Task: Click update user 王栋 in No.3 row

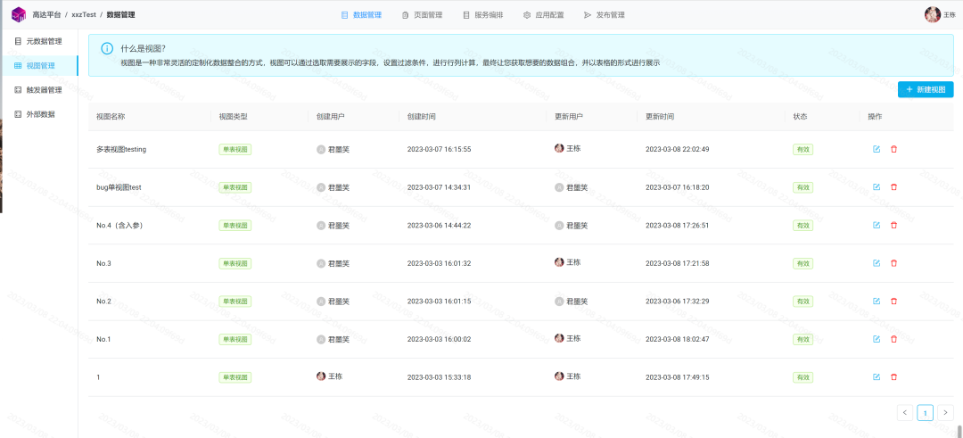Action: coord(567,262)
